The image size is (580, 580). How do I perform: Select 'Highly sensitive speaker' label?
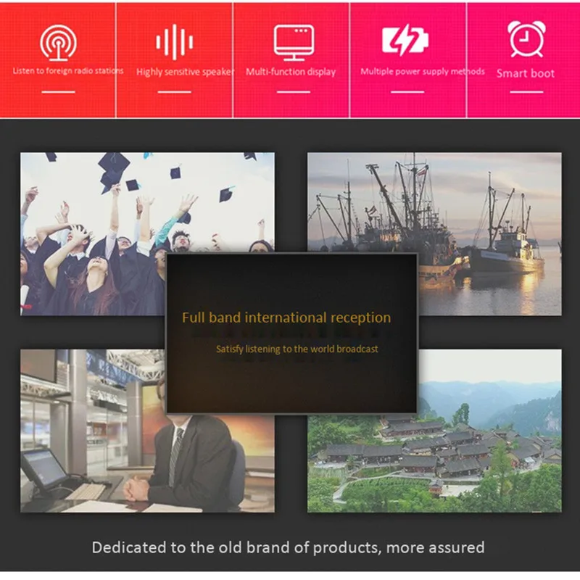(186, 72)
